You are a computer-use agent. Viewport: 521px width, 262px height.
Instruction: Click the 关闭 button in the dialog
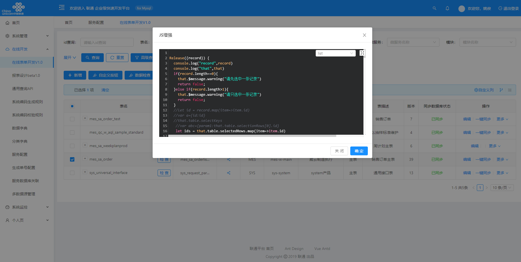[339, 151]
